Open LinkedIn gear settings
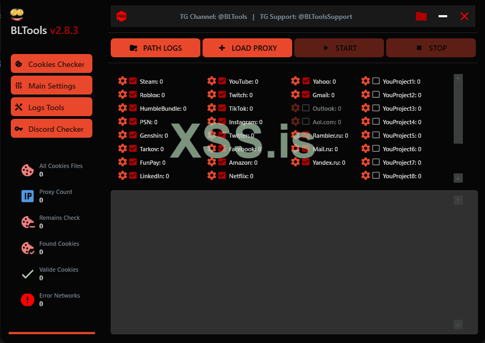 pos(123,176)
